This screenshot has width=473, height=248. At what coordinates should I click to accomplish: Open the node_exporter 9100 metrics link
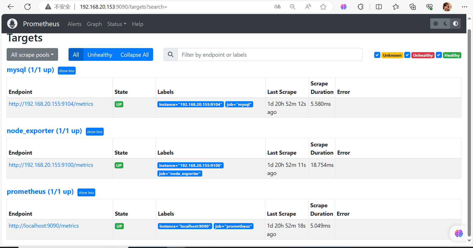click(51, 165)
